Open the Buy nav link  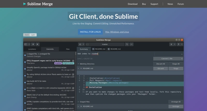pyautogui.click(x=144, y=4)
